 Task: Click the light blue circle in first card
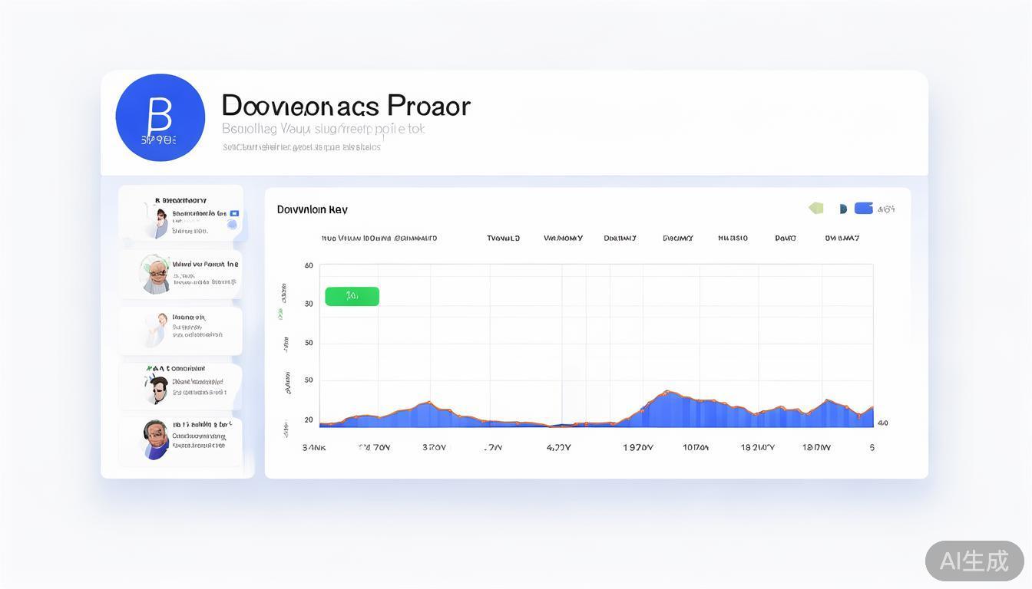(x=232, y=225)
